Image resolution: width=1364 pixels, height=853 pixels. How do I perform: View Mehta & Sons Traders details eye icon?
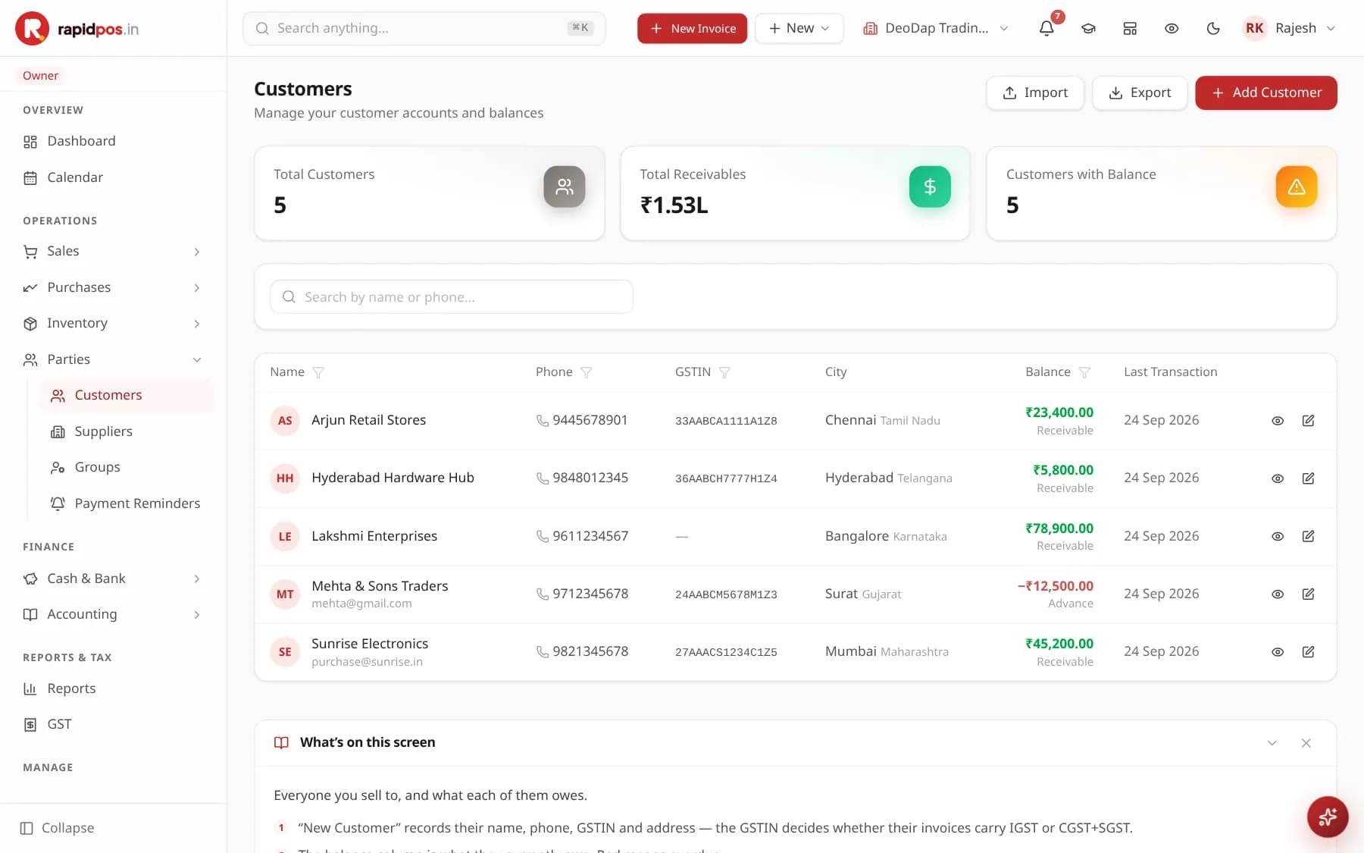coord(1278,594)
